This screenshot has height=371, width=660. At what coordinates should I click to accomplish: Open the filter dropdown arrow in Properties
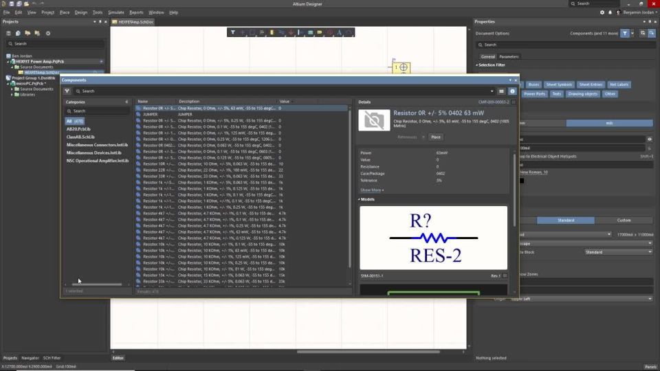coord(632,33)
